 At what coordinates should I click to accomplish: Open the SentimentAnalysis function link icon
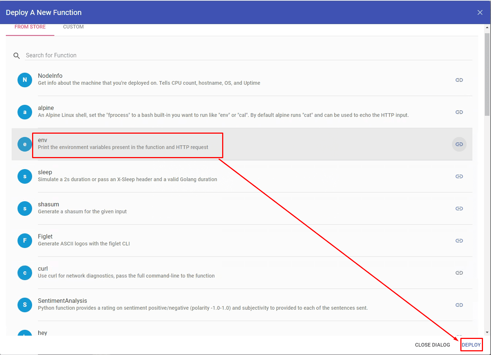[459, 305]
